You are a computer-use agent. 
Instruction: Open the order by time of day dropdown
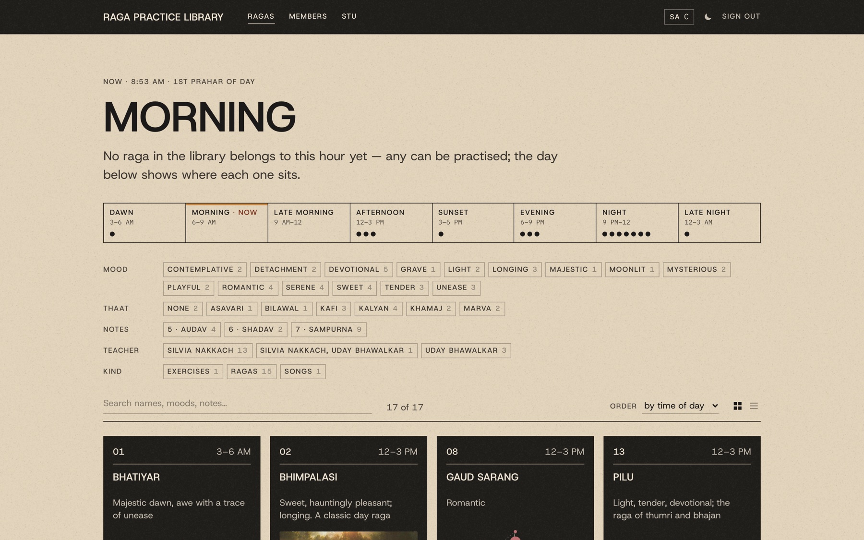pos(681,406)
